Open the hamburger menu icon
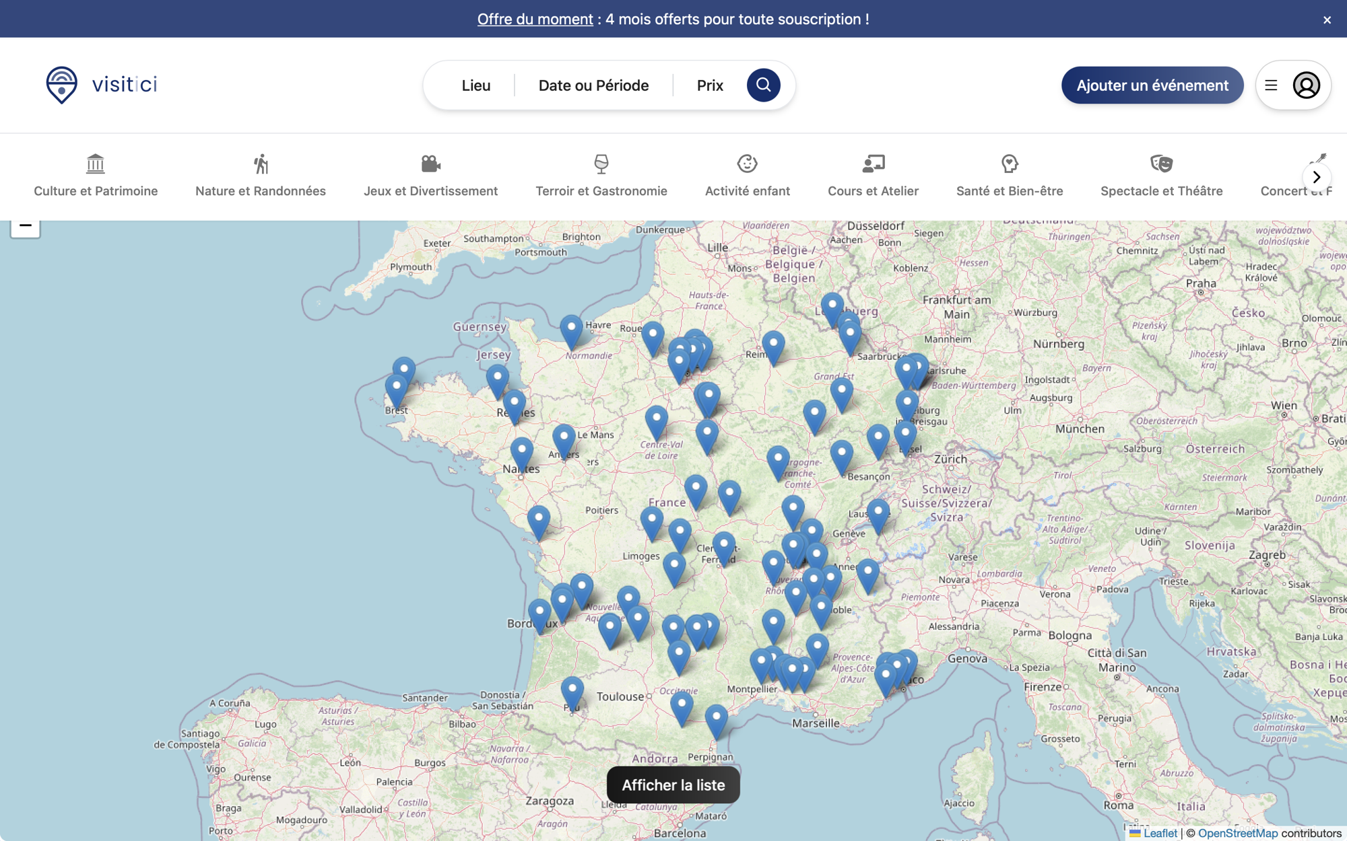Image resolution: width=1347 pixels, height=841 pixels. (1272, 85)
